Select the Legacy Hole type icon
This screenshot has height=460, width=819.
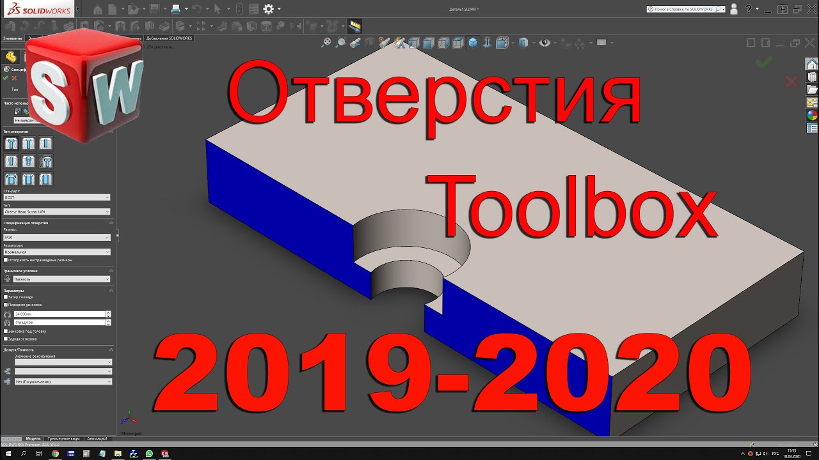[45, 162]
